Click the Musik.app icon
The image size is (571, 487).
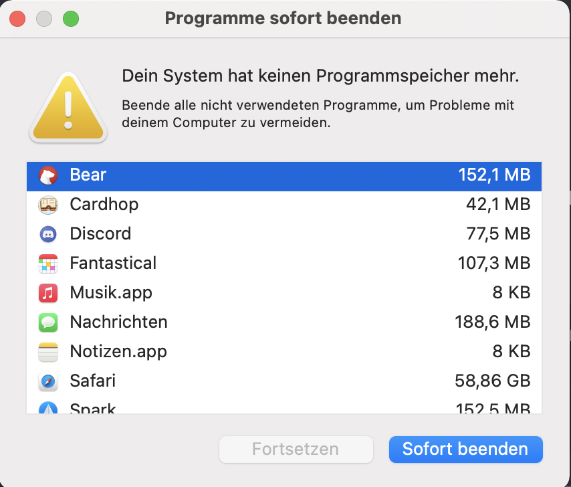48,293
